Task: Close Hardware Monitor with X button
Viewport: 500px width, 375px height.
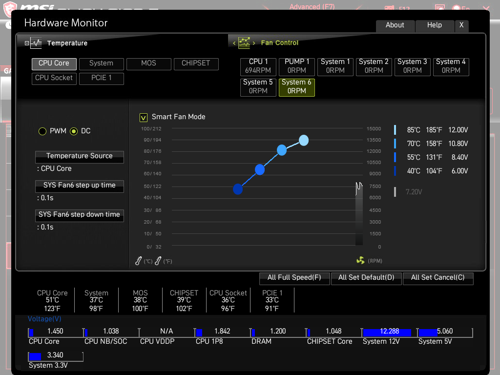Action: pyautogui.click(x=462, y=25)
